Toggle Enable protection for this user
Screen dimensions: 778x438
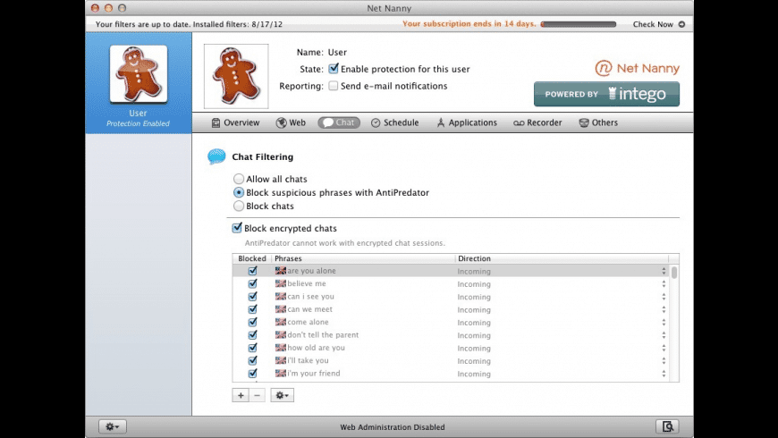pyautogui.click(x=334, y=69)
